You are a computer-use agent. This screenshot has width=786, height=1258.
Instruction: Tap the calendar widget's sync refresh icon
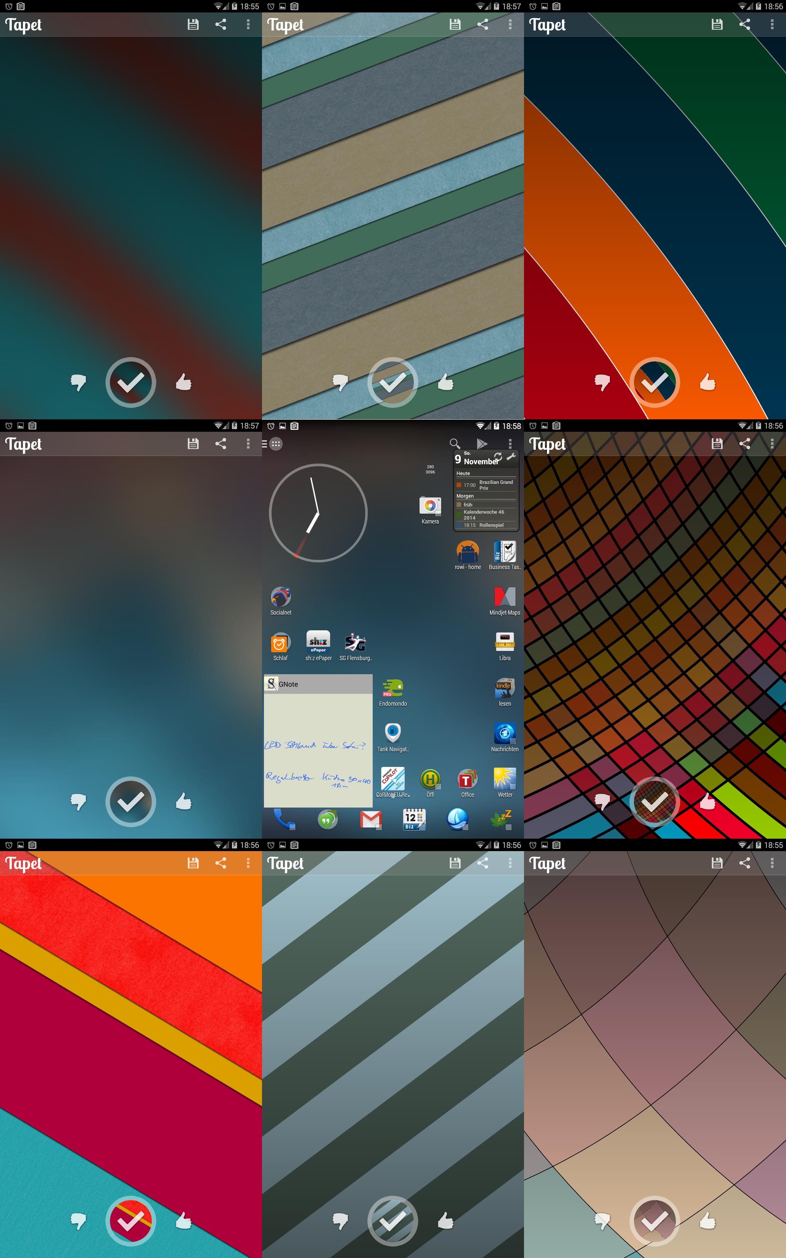[497, 456]
